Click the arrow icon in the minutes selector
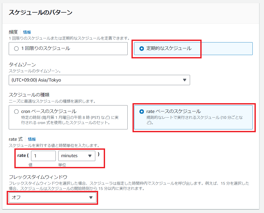This screenshot has width=264, height=213. (x=90, y=156)
